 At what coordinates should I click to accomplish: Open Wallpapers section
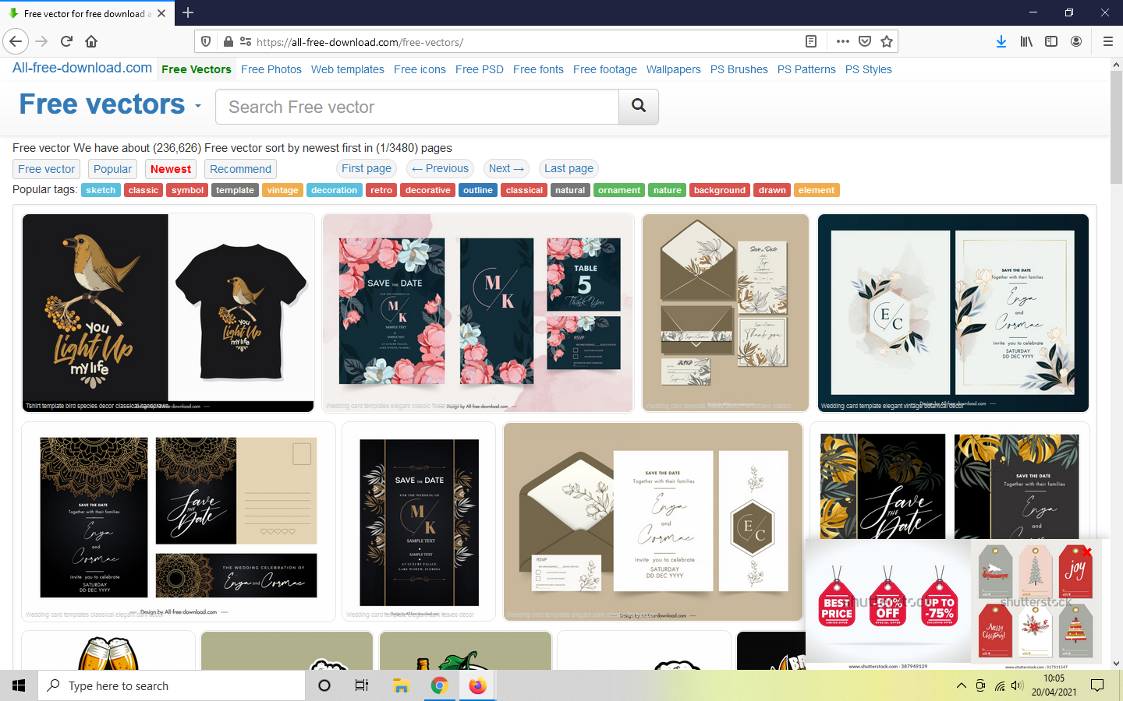674,69
